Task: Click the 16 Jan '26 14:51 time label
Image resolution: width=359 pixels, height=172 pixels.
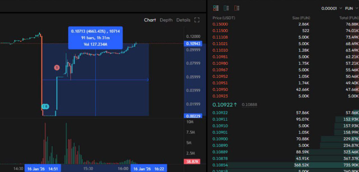Action: (x=43, y=169)
